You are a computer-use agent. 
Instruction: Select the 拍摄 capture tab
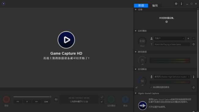[141, 6]
